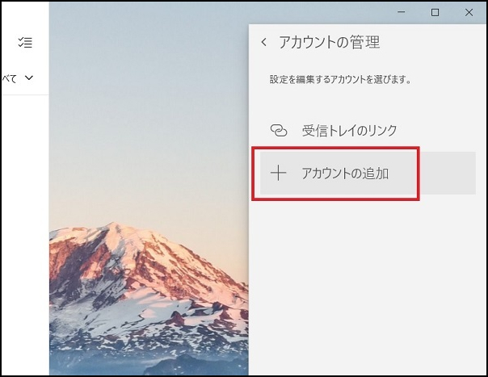Click the empty message list pane at left

(24, 226)
